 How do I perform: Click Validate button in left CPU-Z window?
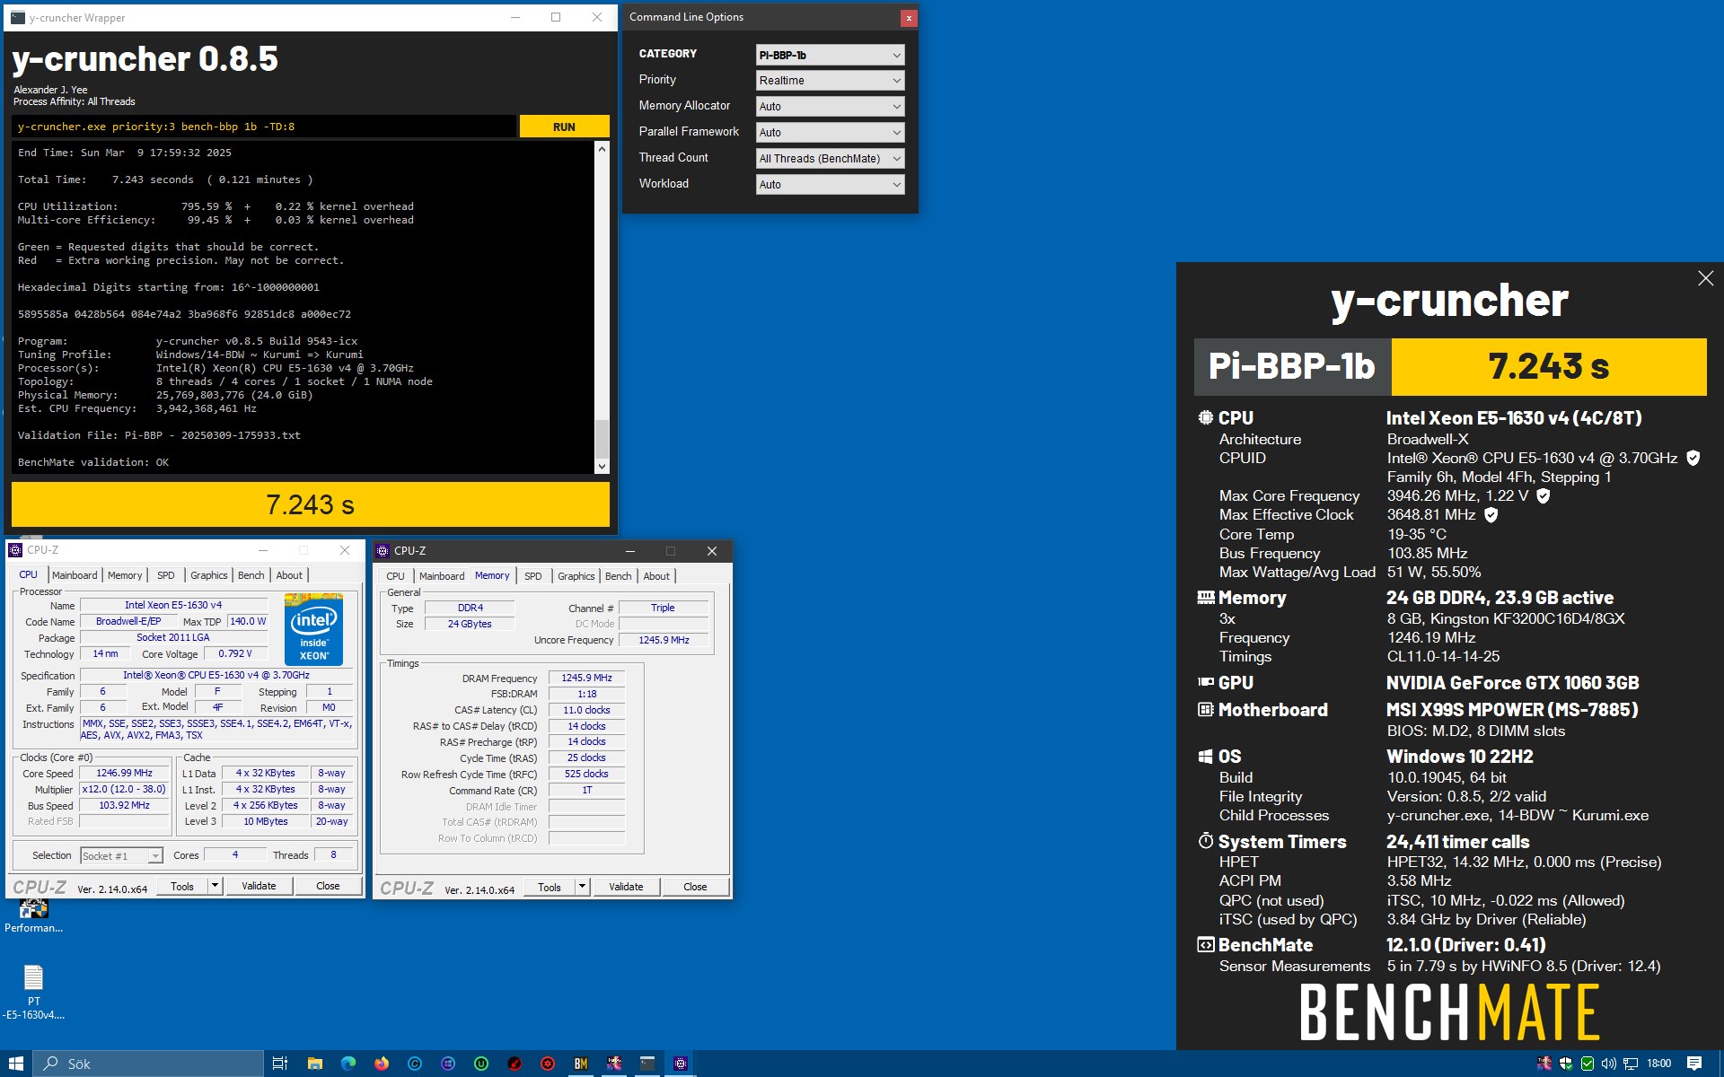click(259, 886)
